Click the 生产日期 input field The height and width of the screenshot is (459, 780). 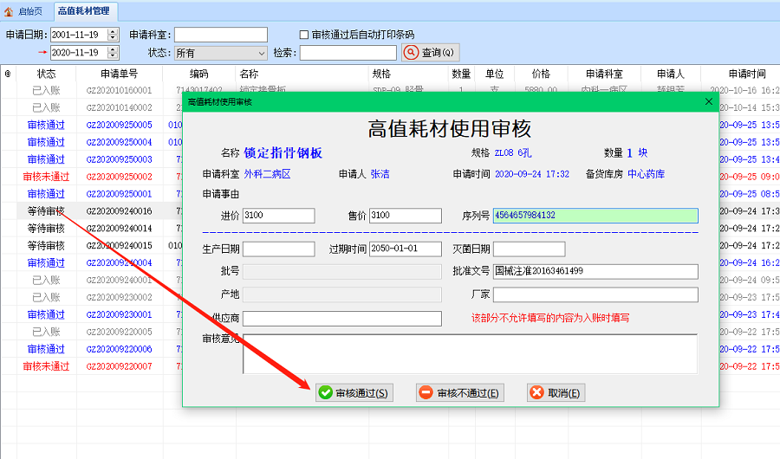tap(278, 249)
